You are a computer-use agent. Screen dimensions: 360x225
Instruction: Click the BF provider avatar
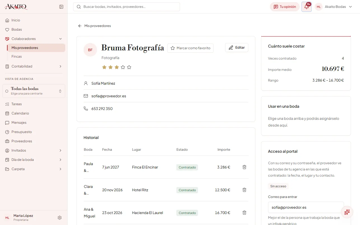[x=90, y=50]
